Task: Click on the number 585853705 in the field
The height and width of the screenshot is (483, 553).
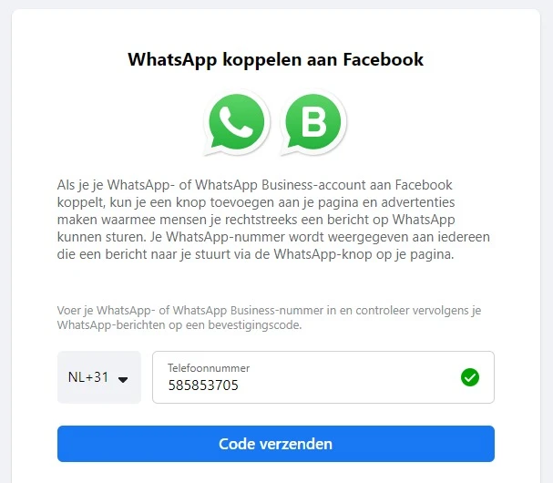Action: [203, 385]
